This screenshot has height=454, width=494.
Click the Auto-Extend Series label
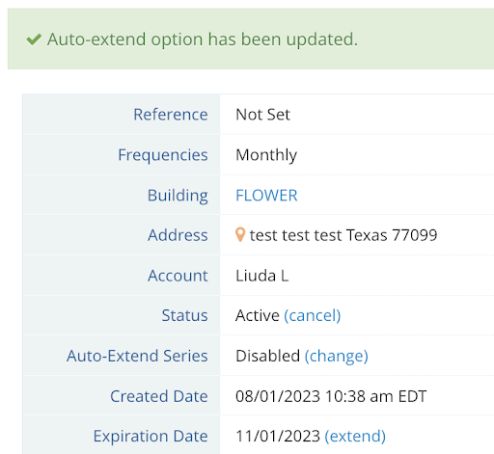point(137,356)
